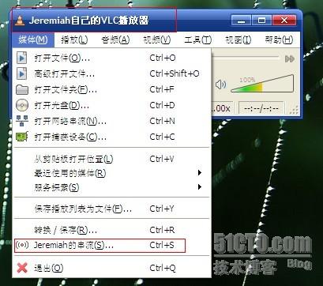Choose 从剪贴板打开位置(L) menu entry

tap(111, 159)
